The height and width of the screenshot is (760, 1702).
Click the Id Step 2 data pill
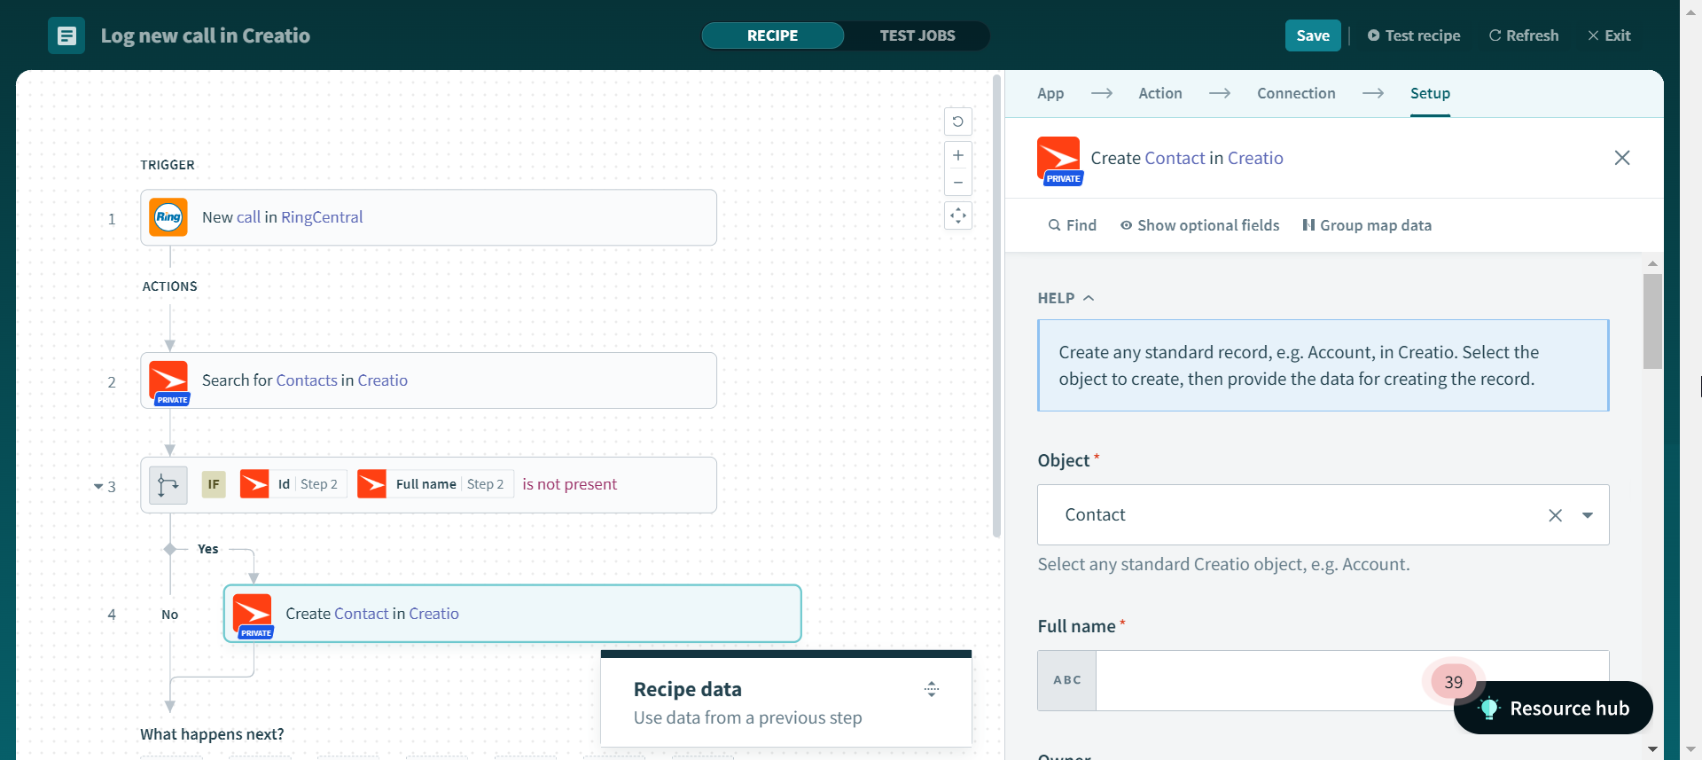[293, 484]
